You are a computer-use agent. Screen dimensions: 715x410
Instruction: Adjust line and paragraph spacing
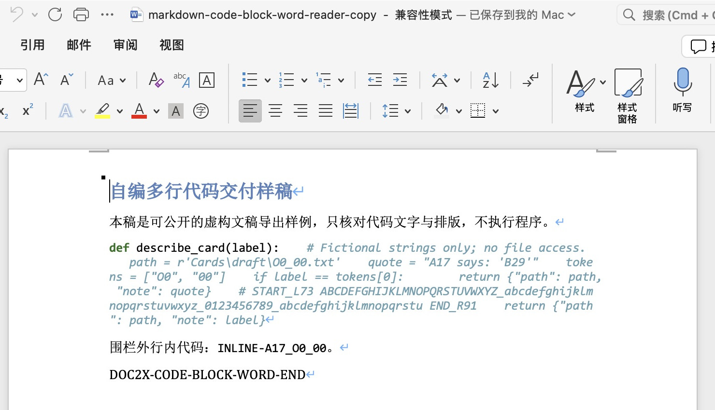[390, 111]
